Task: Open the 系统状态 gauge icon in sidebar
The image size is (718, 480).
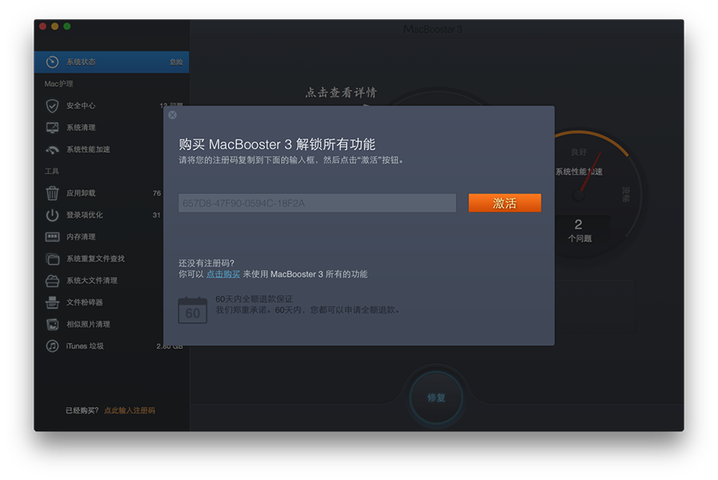Action: 52,61
